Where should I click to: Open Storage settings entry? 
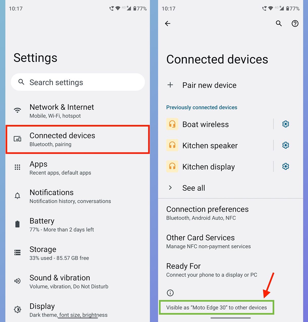tap(78, 253)
